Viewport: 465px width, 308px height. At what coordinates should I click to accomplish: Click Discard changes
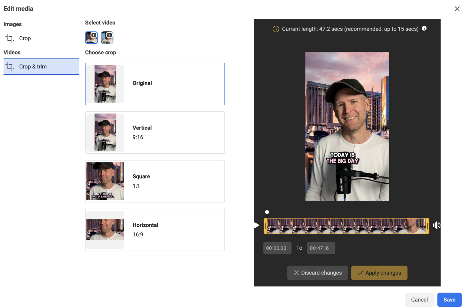[317, 273]
